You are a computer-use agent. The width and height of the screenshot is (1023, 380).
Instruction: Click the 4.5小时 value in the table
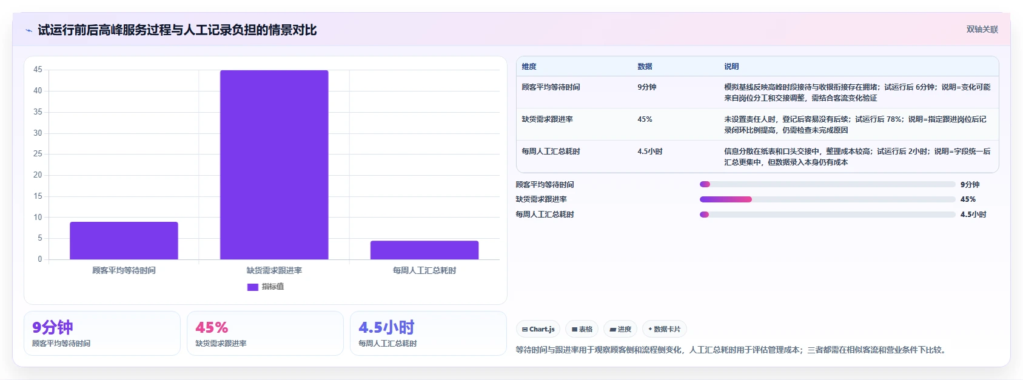(649, 152)
